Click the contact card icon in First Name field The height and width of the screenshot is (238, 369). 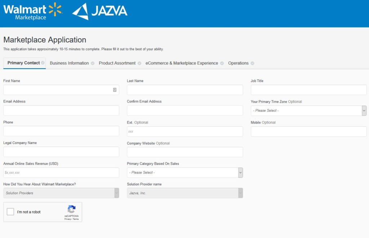click(115, 90)
